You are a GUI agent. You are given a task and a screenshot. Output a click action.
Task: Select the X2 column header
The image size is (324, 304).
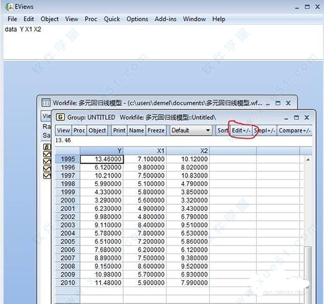[188, 151]
